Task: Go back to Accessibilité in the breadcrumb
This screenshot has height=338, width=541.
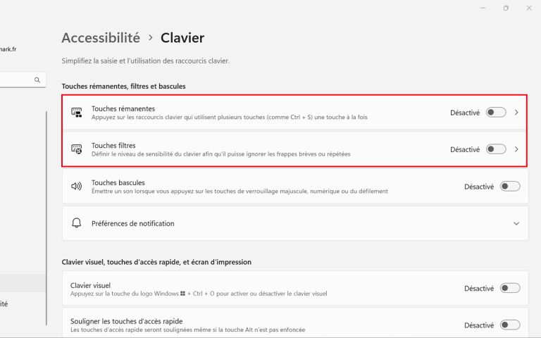Action: click(101, 37)
